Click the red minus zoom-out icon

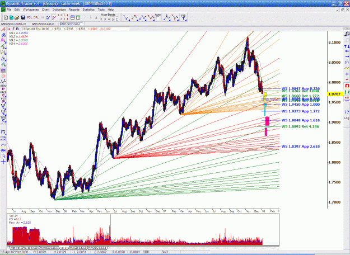coord(347,79)
